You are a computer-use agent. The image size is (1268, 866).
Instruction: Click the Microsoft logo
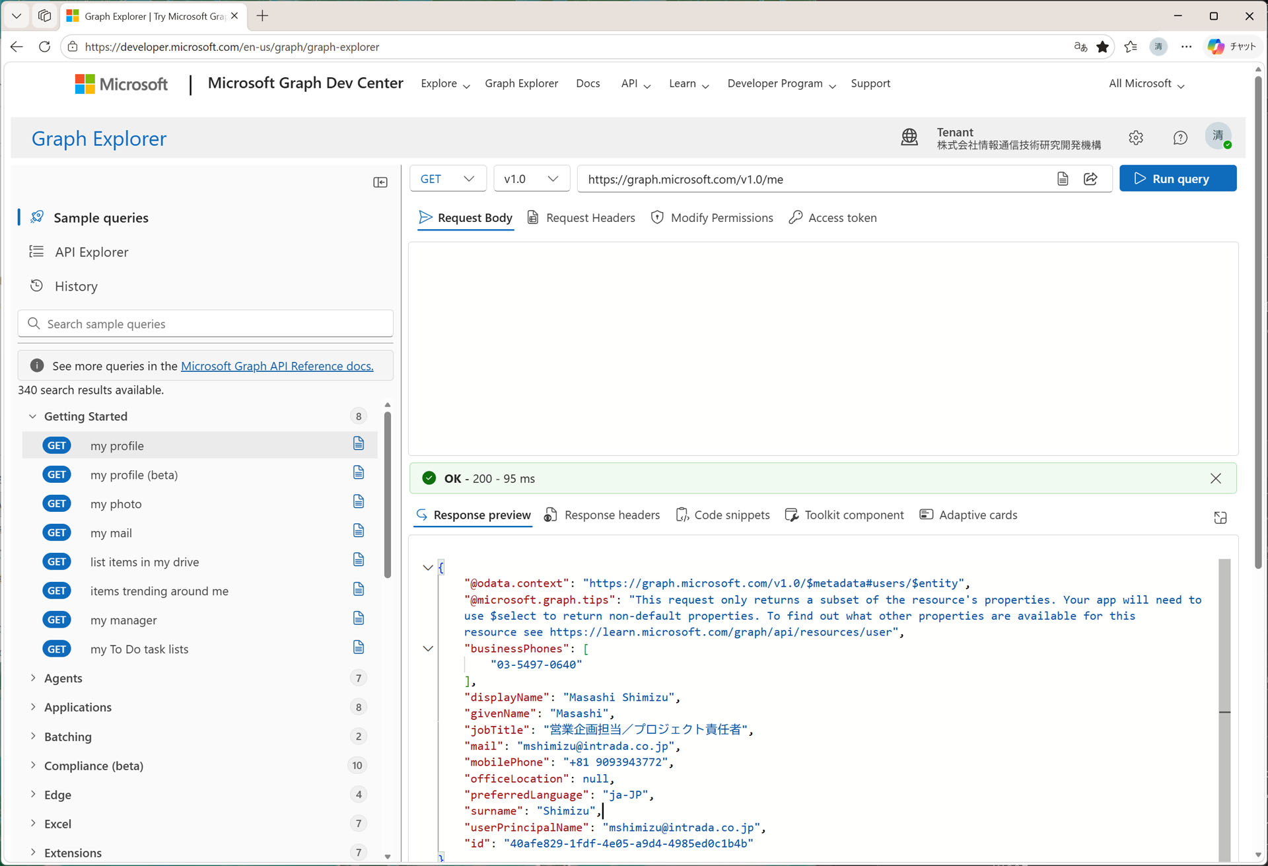tap(122, 85)
